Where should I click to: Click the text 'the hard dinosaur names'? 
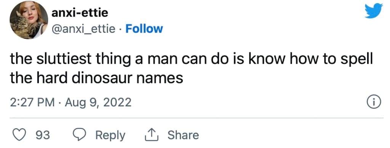coord(96,78)
